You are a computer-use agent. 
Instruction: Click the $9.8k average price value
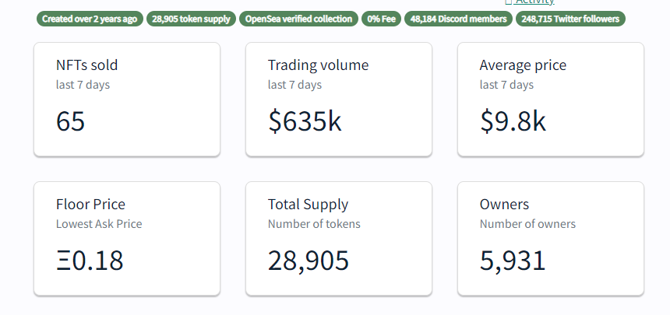[x=513, y=121]
